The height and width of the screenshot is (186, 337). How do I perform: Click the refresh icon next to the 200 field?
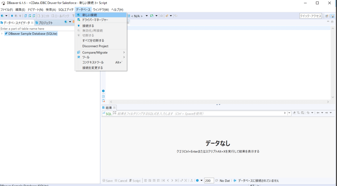(217, 181)
